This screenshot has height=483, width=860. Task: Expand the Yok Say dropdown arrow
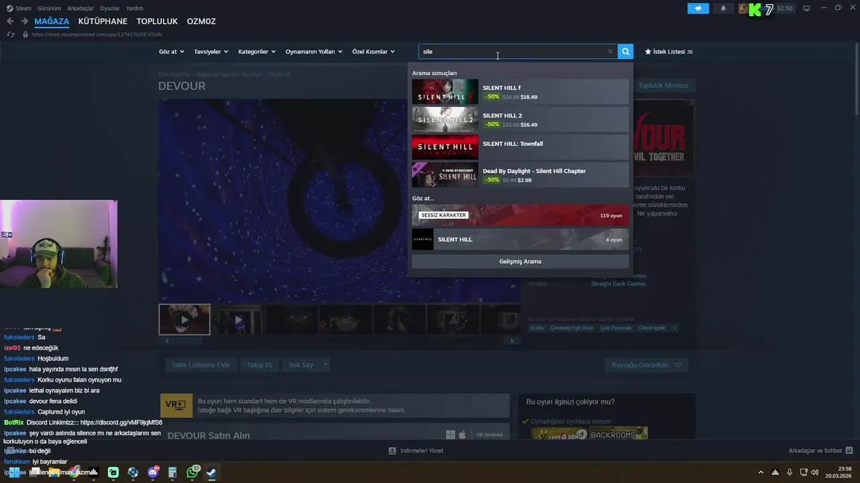(325, 365)
